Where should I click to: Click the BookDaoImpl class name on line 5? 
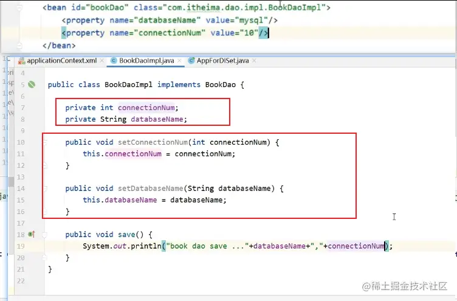(129, 85)
